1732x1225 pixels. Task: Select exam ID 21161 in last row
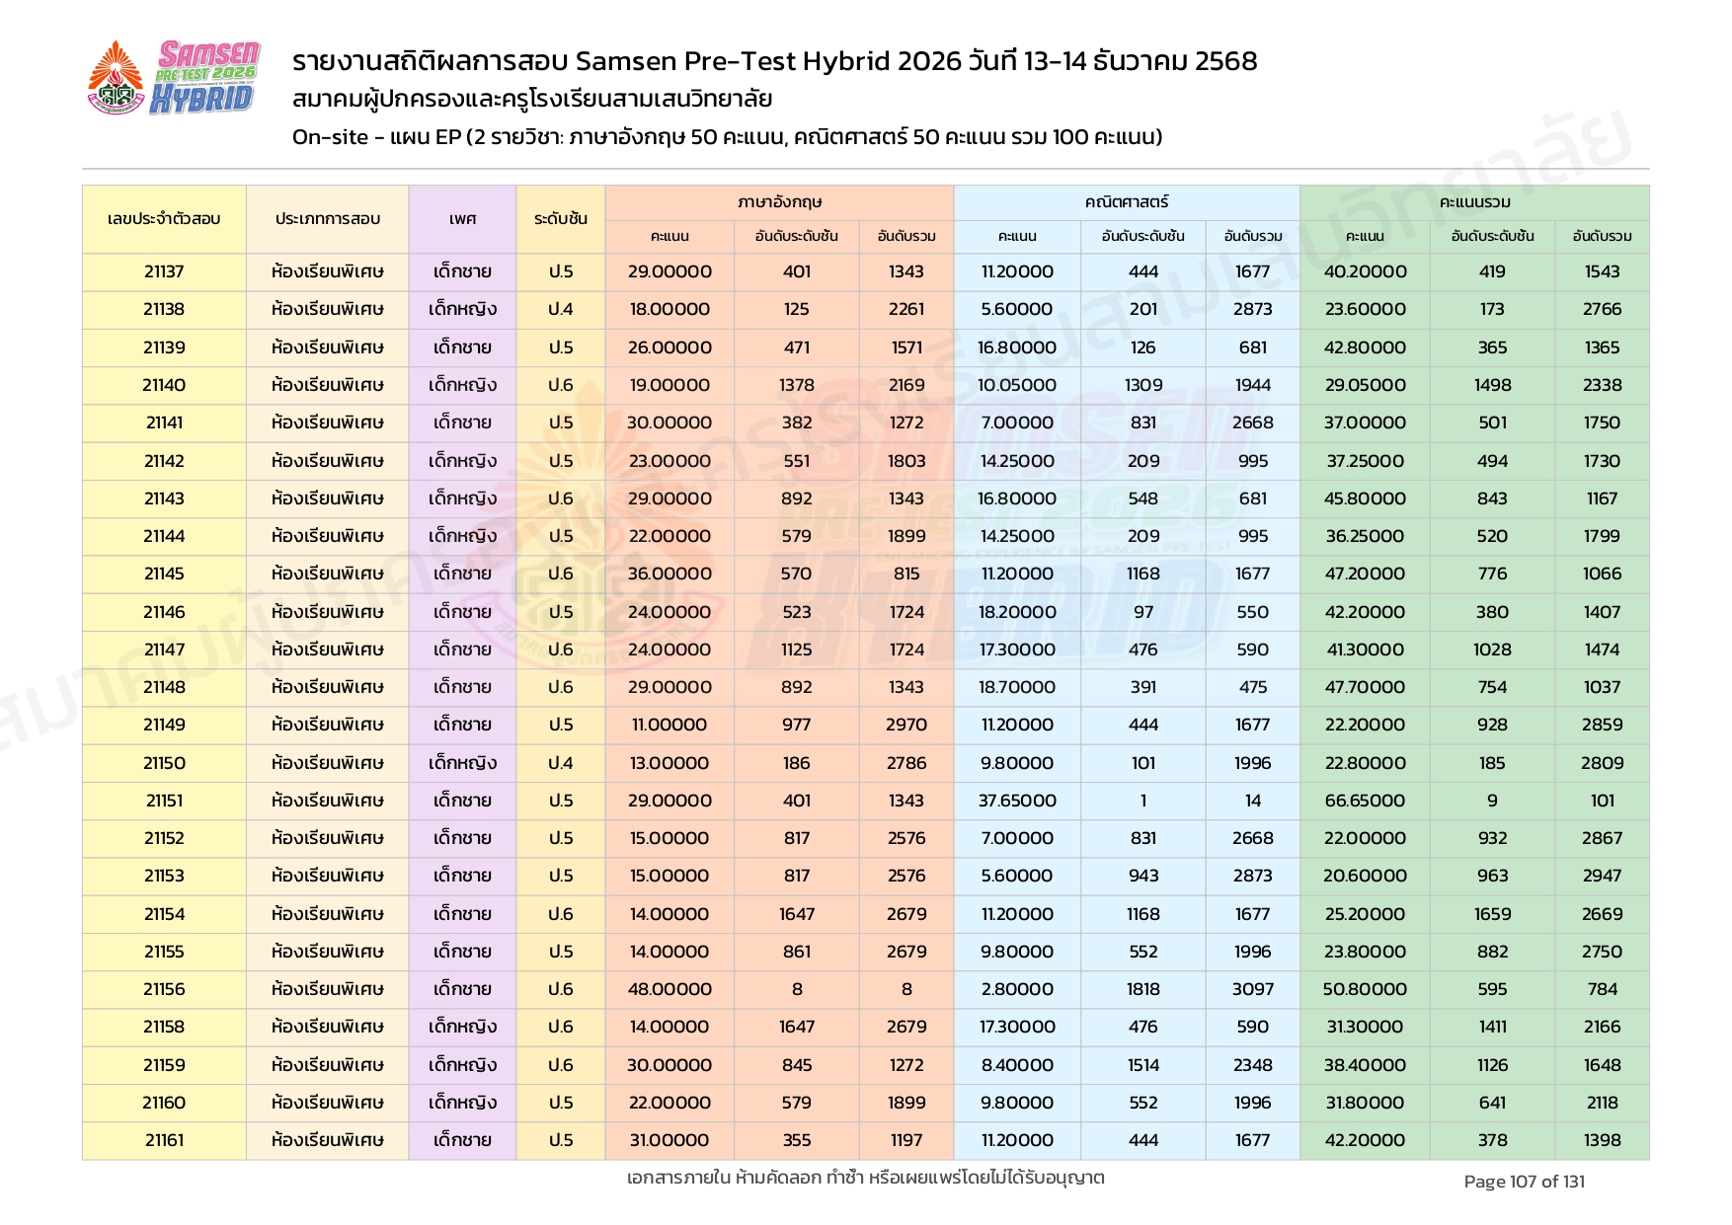tap(164, 1140)
